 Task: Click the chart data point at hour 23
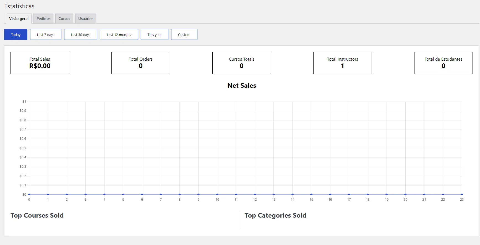(x=462, y=194)
